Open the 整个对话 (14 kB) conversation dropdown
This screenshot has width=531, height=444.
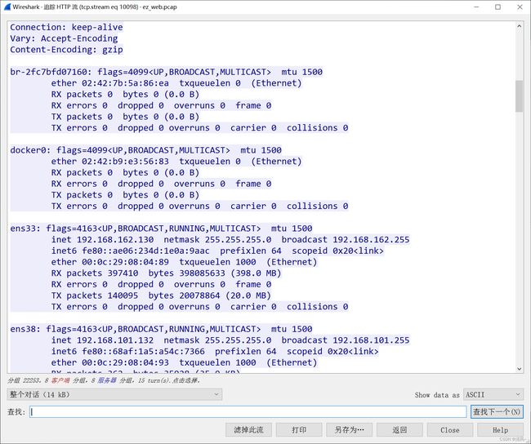pos(114,394)
